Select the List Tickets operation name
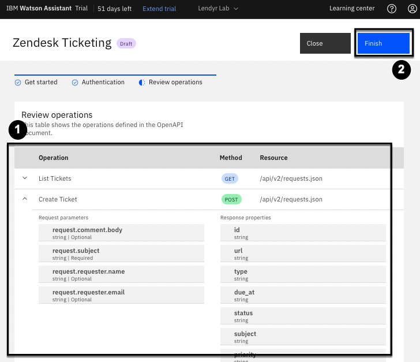 55,178
